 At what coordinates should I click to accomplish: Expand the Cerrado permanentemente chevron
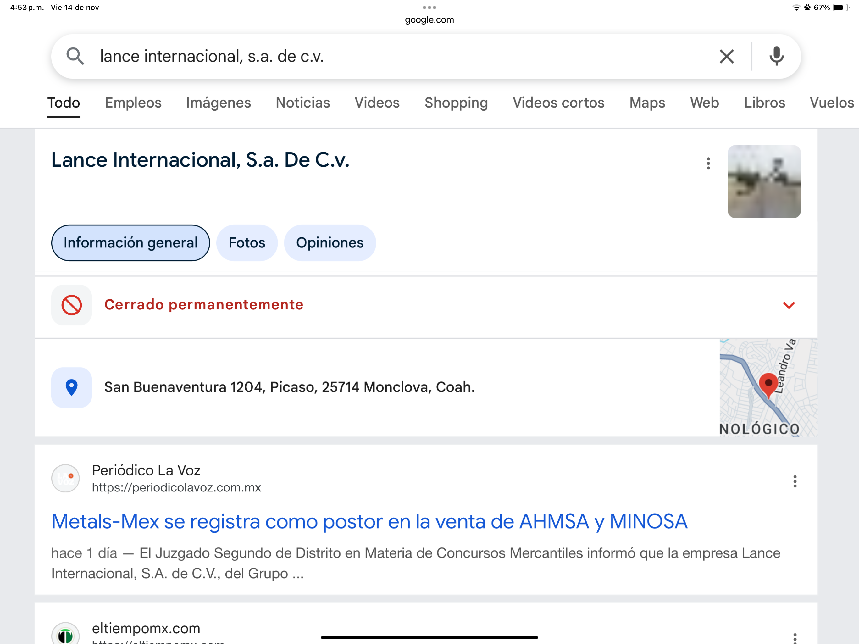(788, 305)
